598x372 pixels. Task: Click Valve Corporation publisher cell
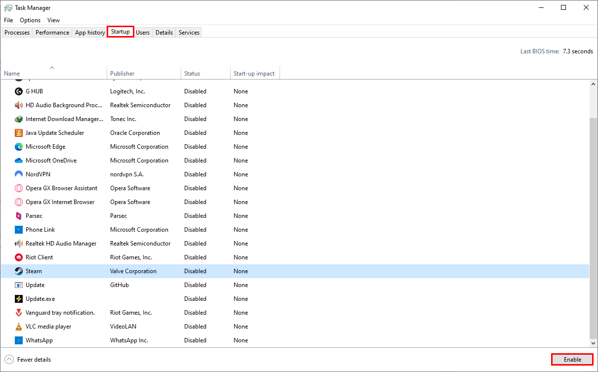133,271
